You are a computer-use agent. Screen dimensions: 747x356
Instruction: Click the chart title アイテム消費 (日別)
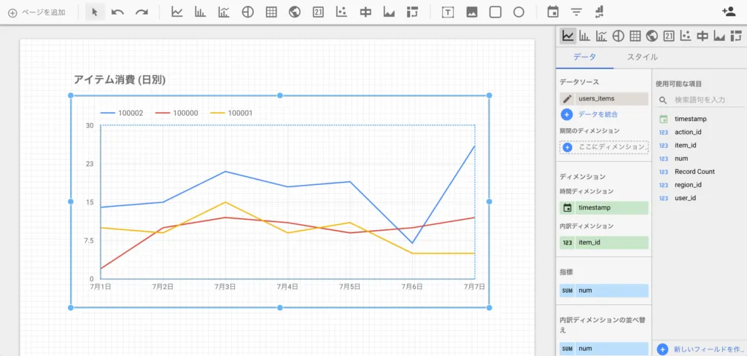(x=120, y=80)
